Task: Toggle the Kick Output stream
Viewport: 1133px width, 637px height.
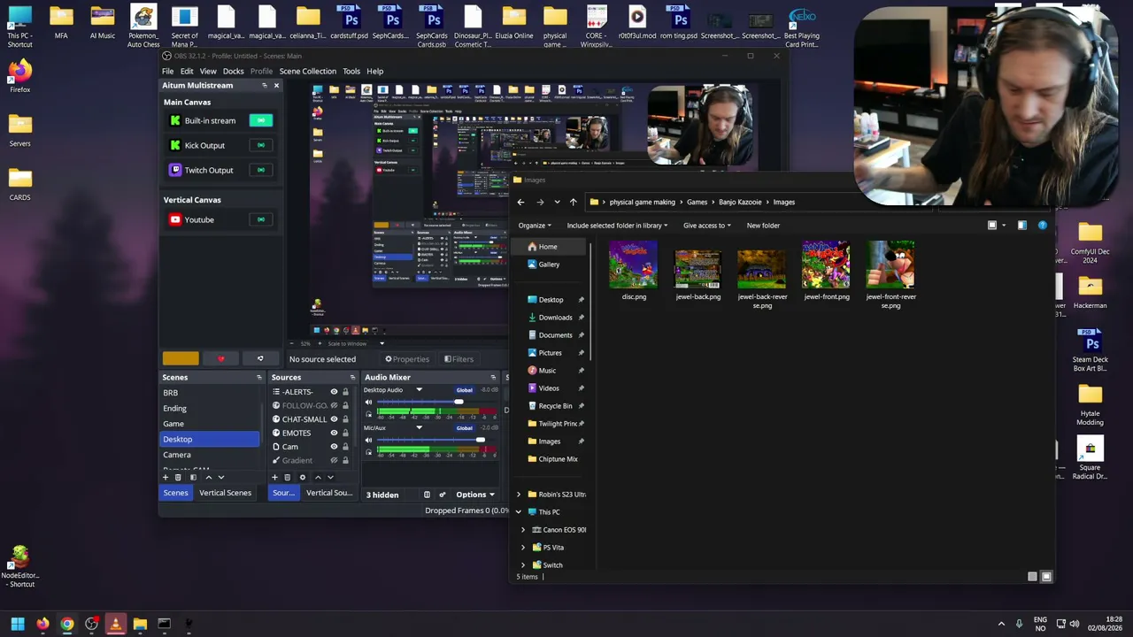Action: [x=260, y=145]
